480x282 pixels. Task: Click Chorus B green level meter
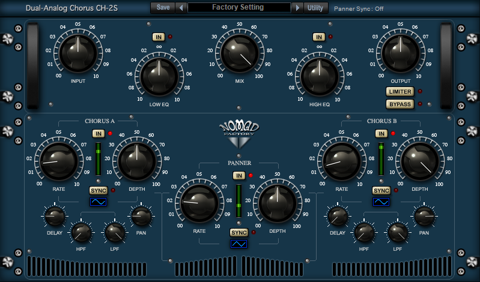(x=381, y=159)
